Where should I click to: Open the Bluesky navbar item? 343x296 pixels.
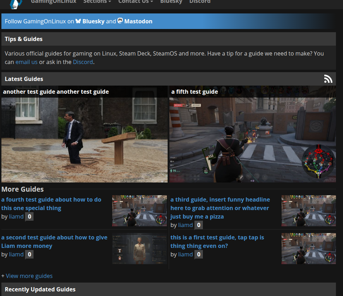click(171, 2)
